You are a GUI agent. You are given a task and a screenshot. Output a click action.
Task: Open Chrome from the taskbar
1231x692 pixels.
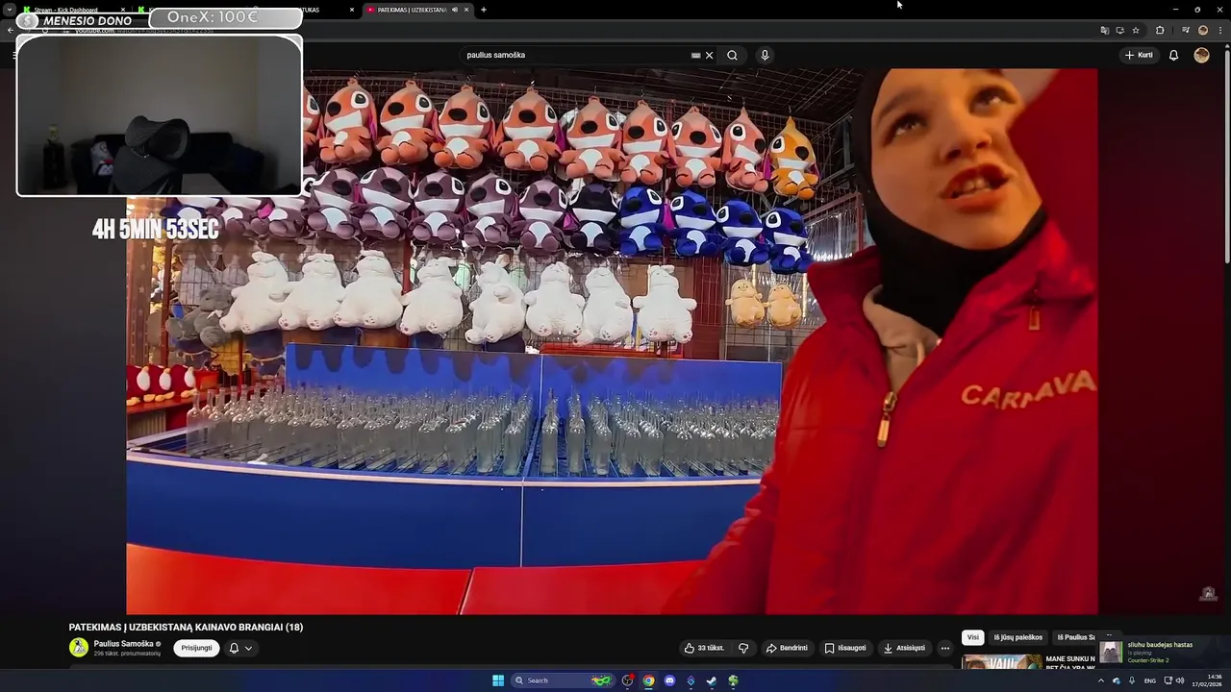648,680
